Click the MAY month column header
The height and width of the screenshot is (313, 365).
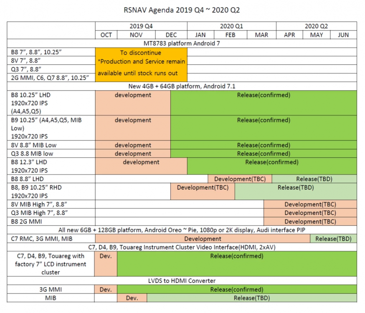tap(317, 35)
